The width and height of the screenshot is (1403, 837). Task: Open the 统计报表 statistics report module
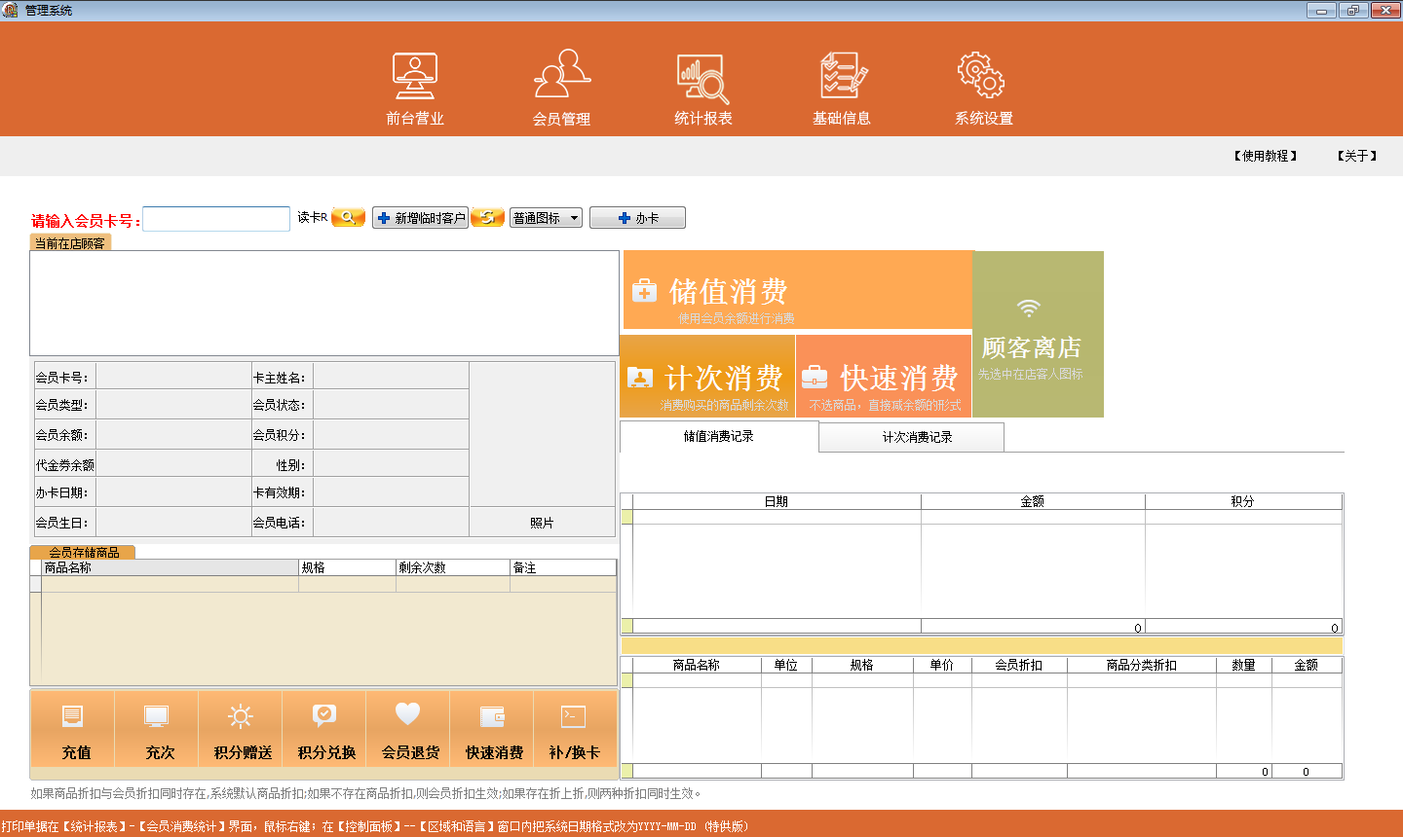coord(702,90)
